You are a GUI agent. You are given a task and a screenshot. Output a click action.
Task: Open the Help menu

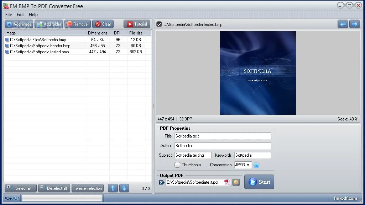(33, 15)
